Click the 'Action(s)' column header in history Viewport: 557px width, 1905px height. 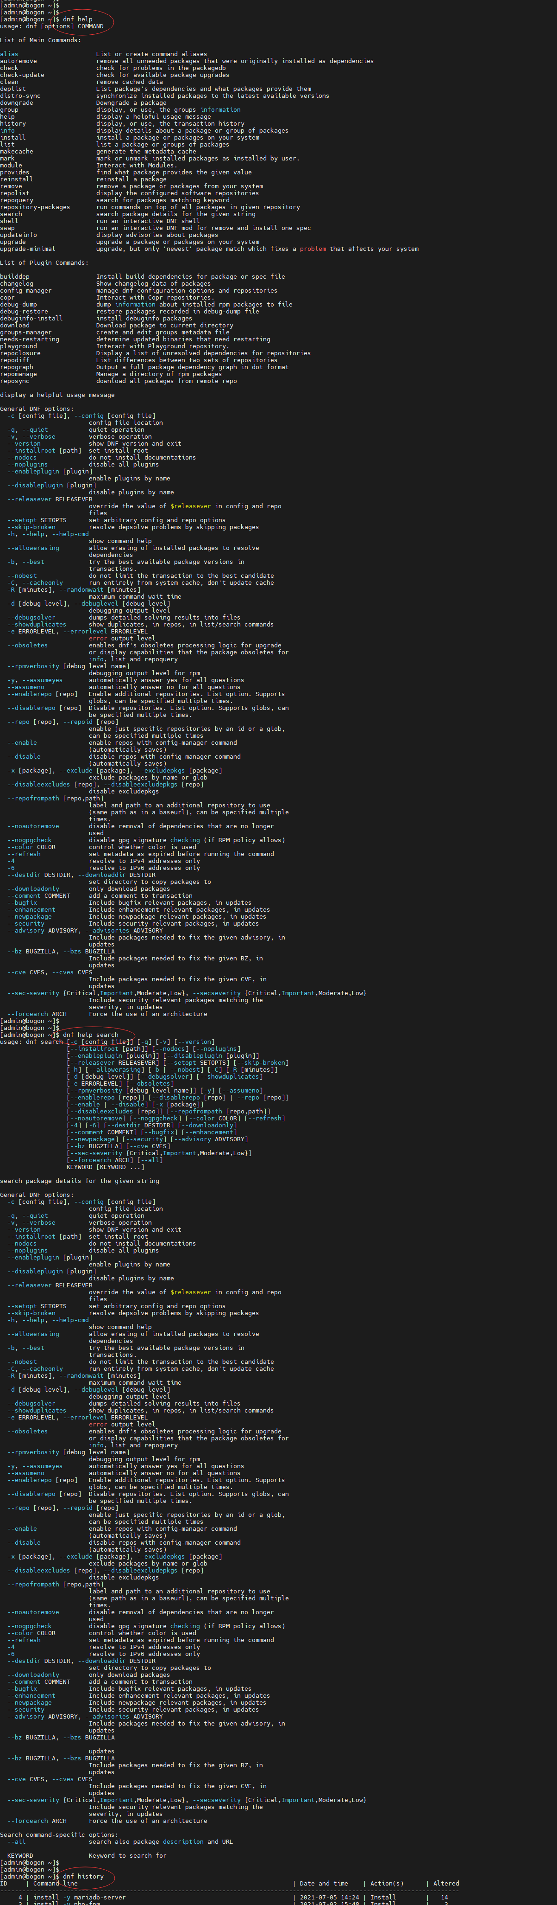point(386,1884)
